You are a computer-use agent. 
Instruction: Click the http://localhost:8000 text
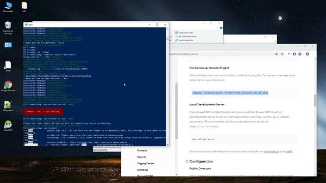[x=204, y=127]
